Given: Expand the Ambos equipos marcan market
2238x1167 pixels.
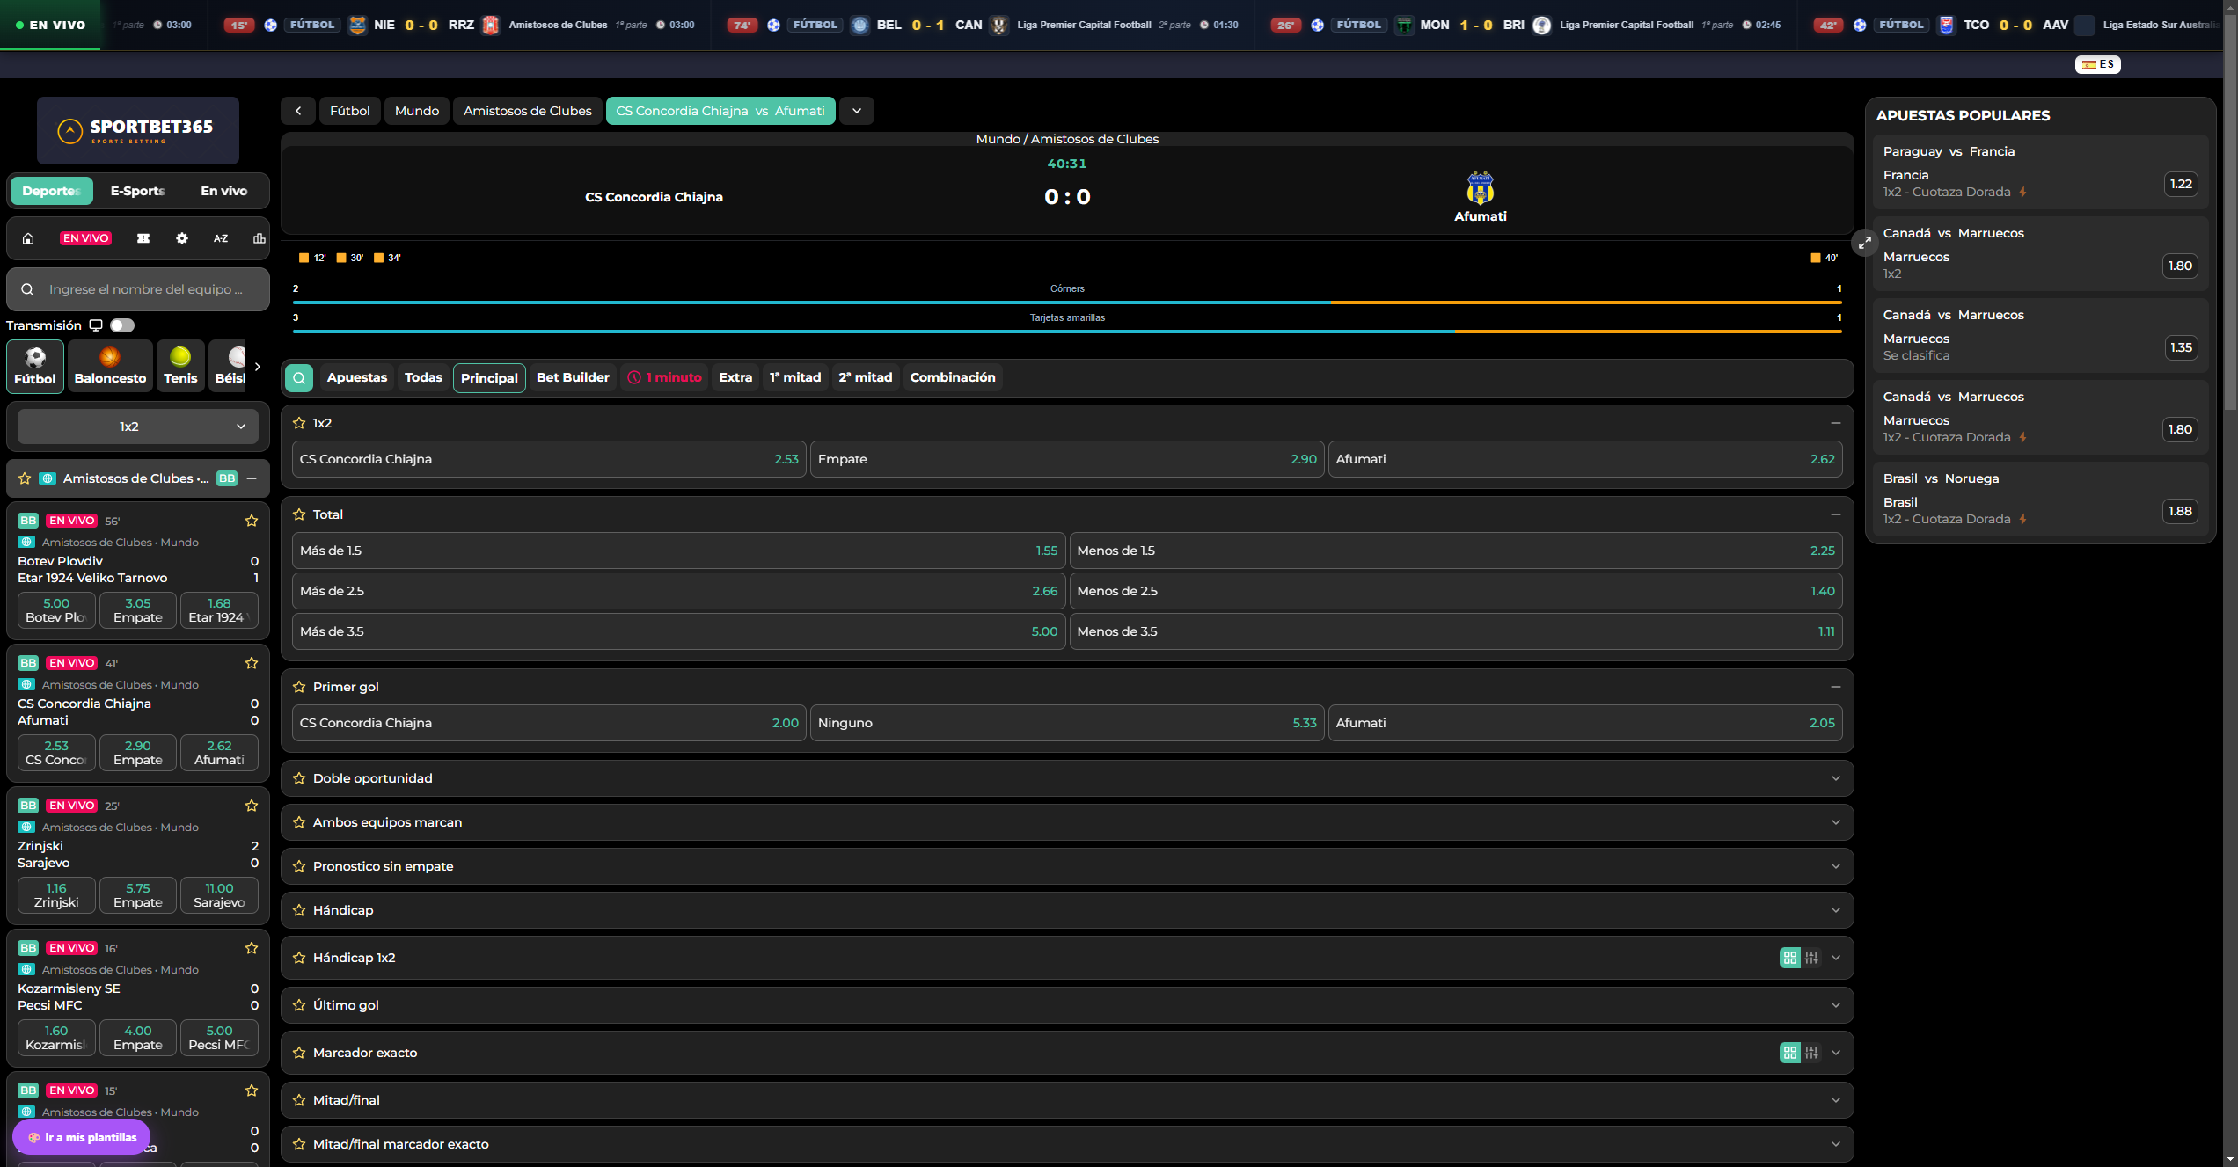Looking at the screenshot, I should tap(1836, 822).
